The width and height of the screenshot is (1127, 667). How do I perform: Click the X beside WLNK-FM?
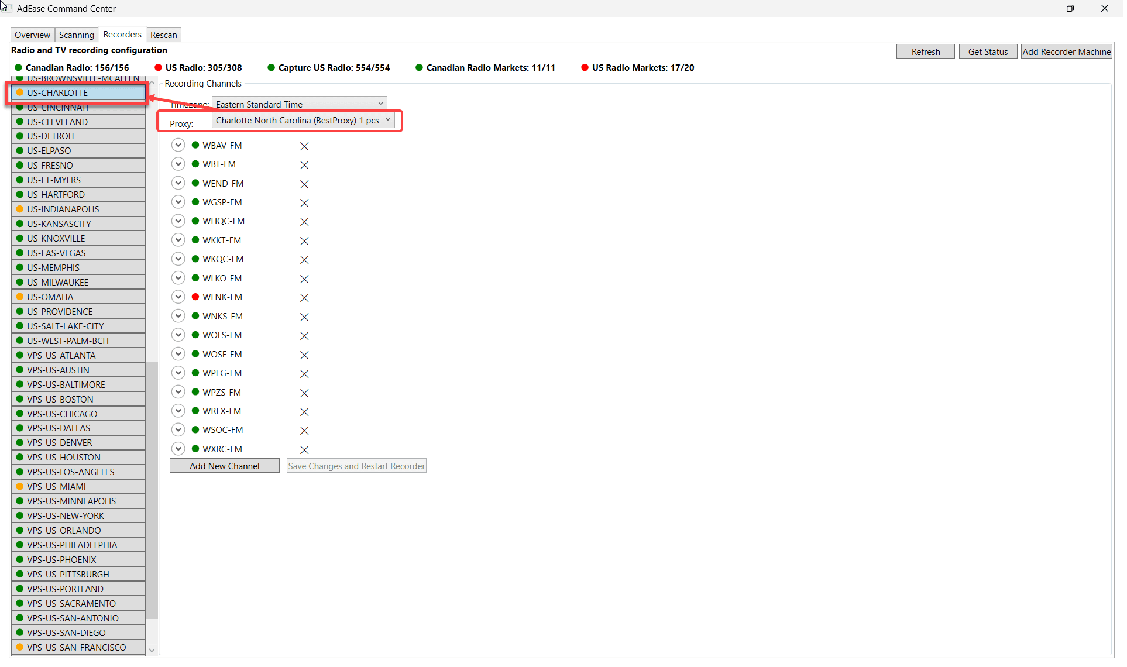(304, 298)
